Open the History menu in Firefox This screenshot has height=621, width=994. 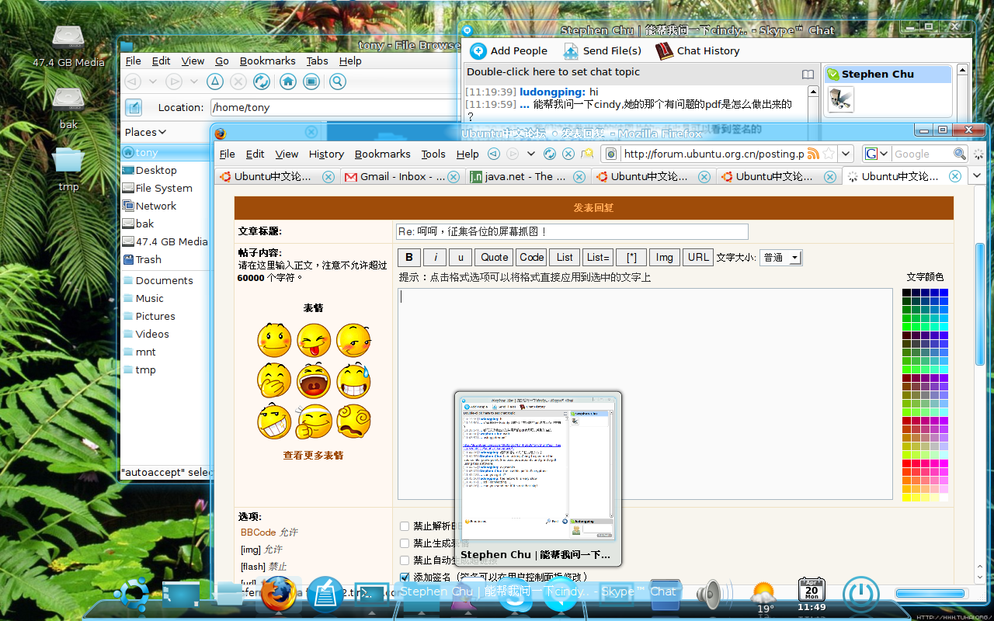(326, 154)
